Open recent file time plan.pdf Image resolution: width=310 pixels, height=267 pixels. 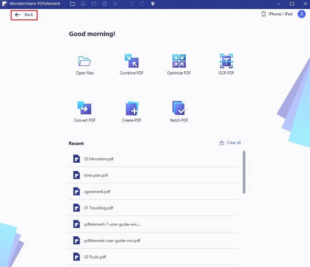(152, 175)
